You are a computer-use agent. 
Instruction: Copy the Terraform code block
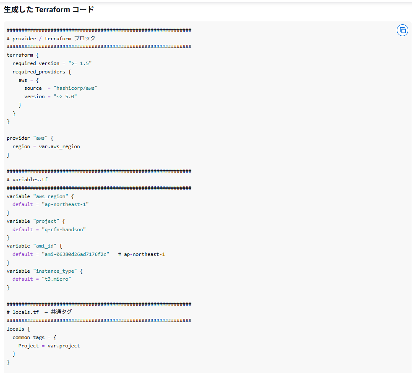click(x=402, y=31)
